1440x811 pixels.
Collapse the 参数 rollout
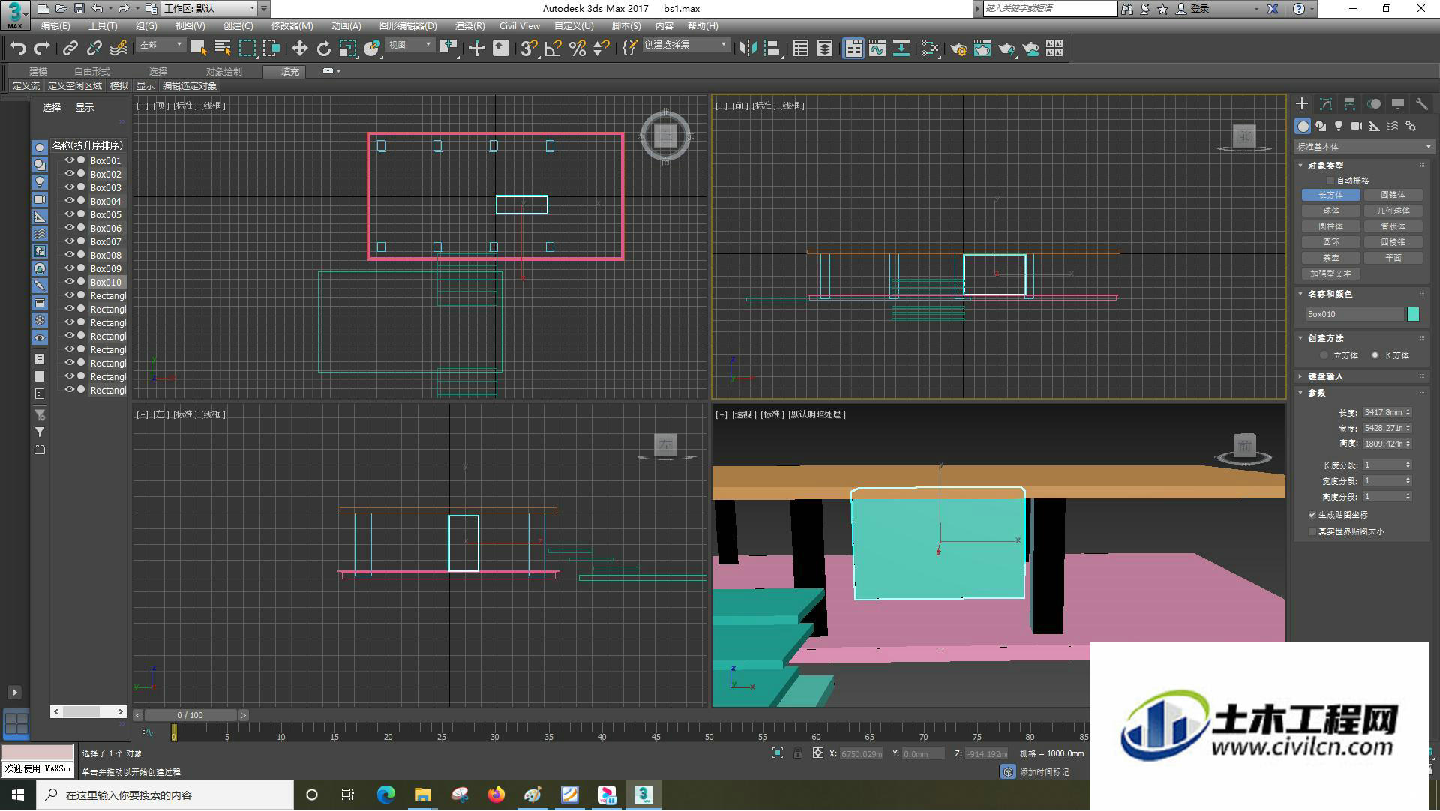click(x=1317, y=393)
